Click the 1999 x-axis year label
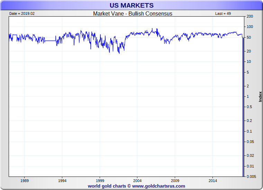The height and width of the screenshot is (190, 263). click(100, 181)
